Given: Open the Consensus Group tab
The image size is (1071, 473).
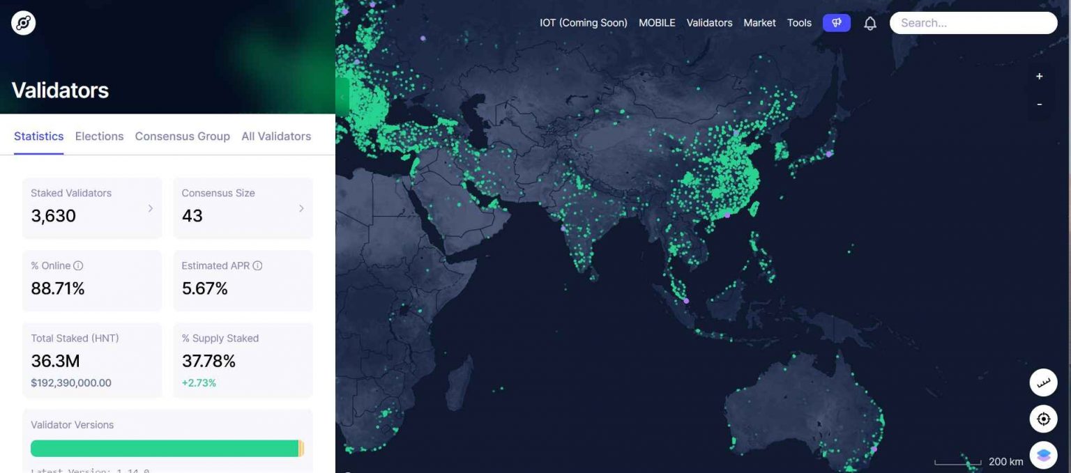Looking at the screenshot, I should pyautogui.click(x=182, y=137).
